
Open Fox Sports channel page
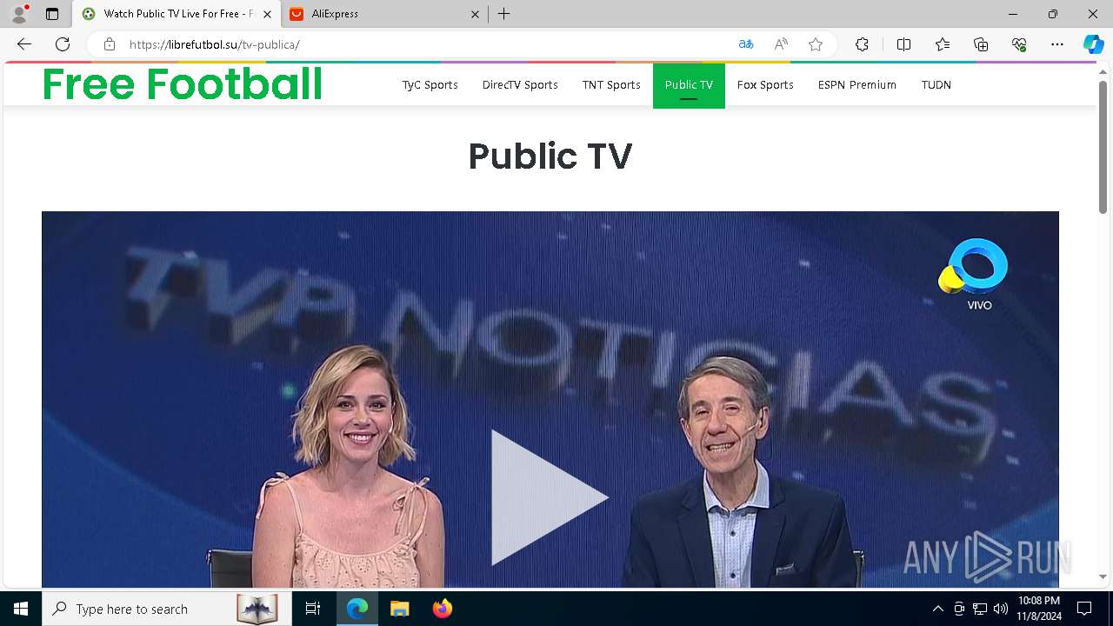coord(765,84)
